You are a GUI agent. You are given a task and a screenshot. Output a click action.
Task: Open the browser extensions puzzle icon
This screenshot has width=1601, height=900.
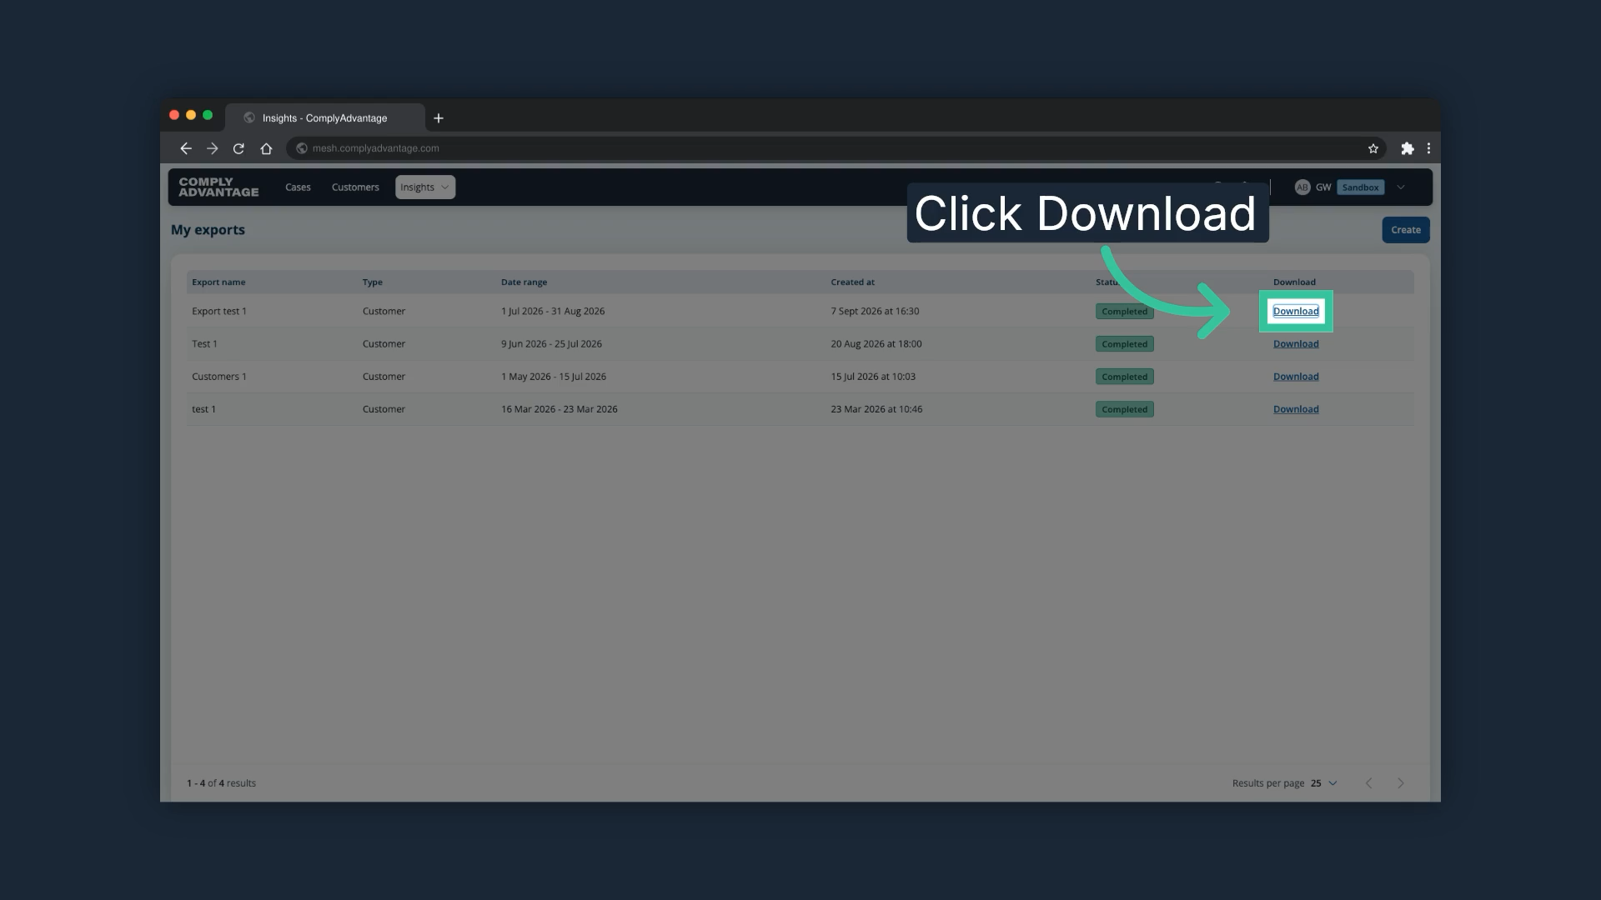pos(1408,148)
